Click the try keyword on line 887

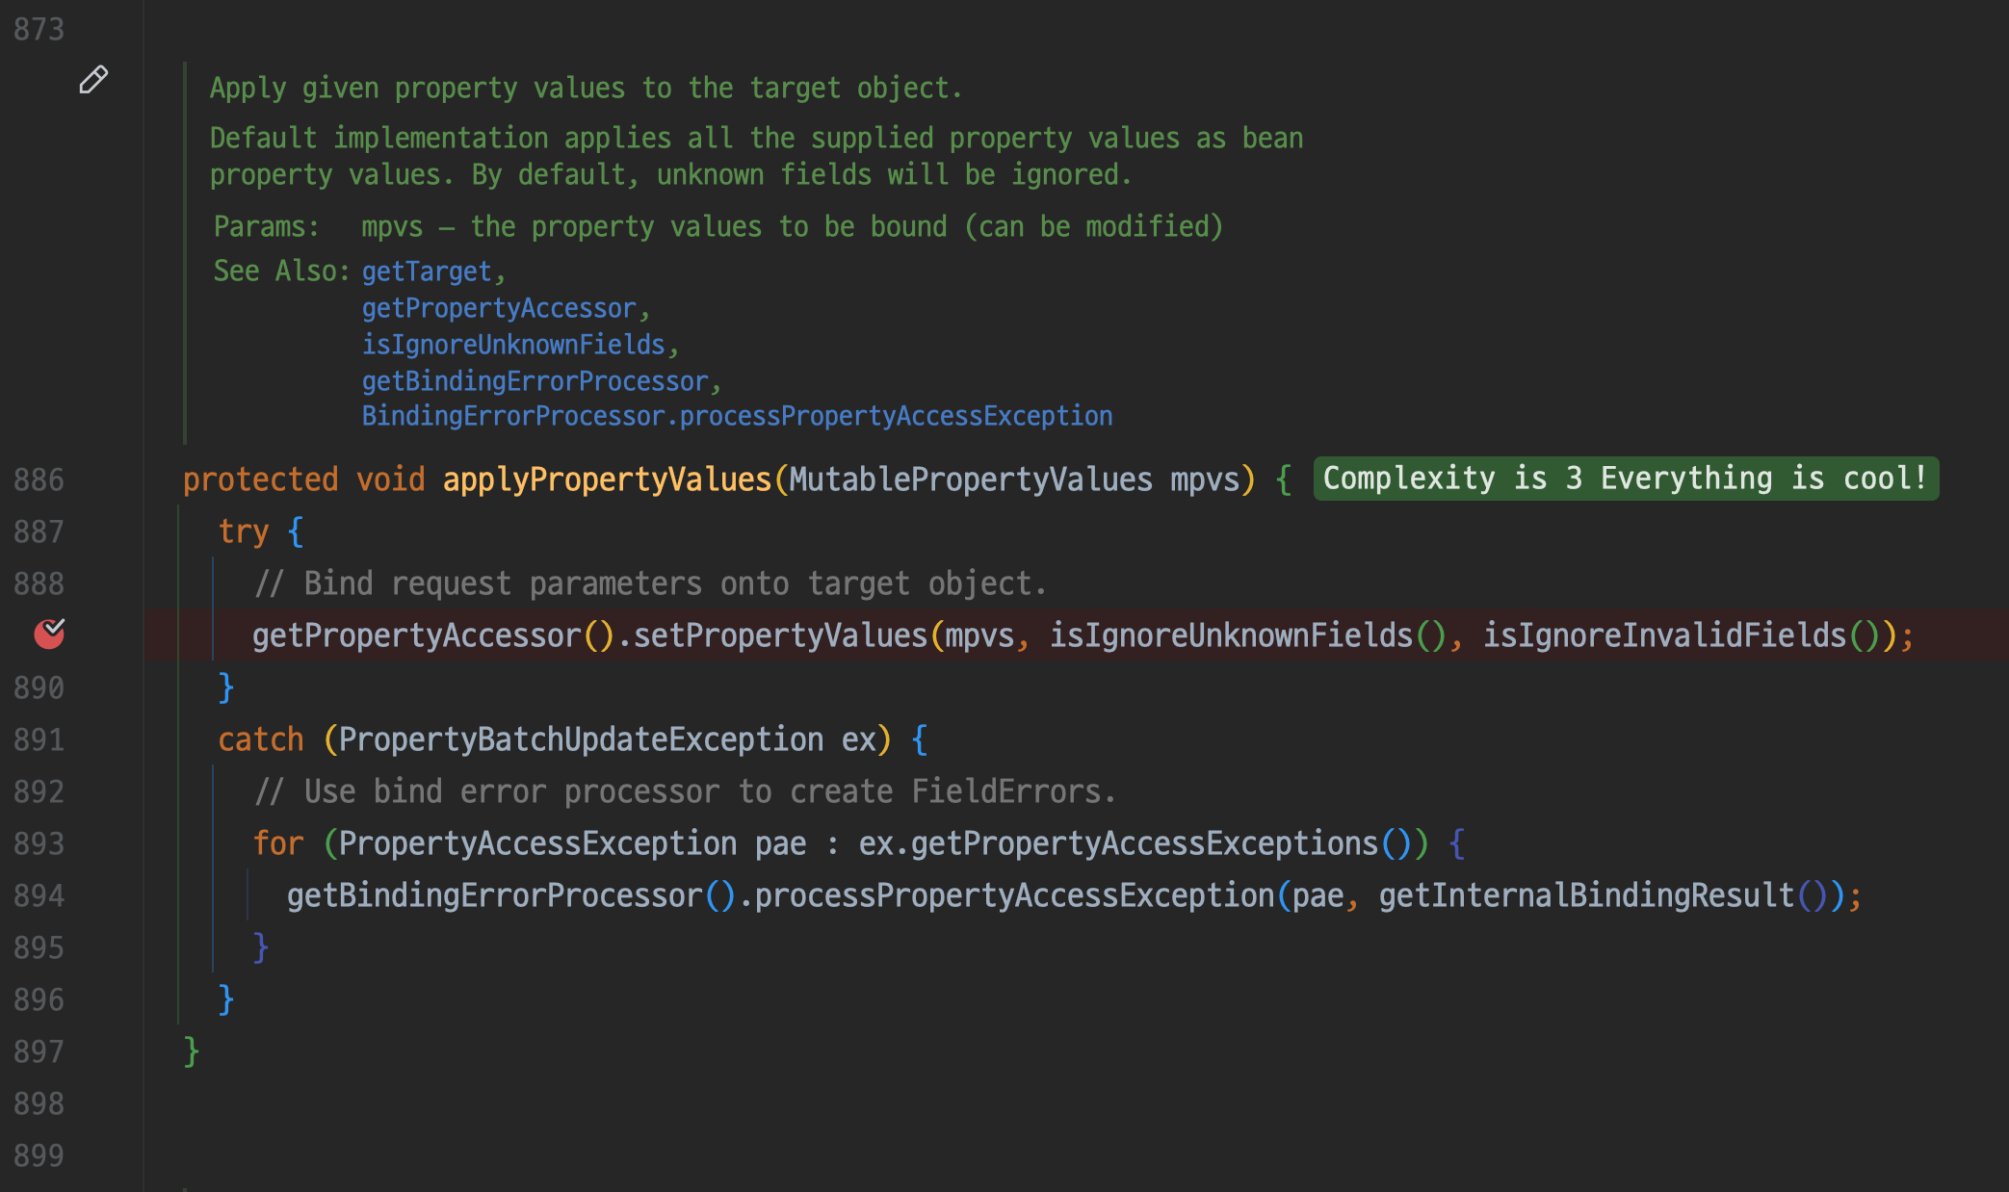pyautogui.click(x=243, y=531)
